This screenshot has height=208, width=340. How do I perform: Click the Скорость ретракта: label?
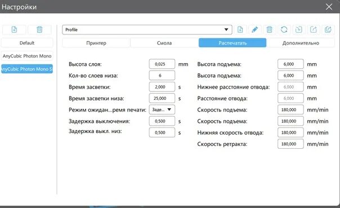tap(222, 144)
